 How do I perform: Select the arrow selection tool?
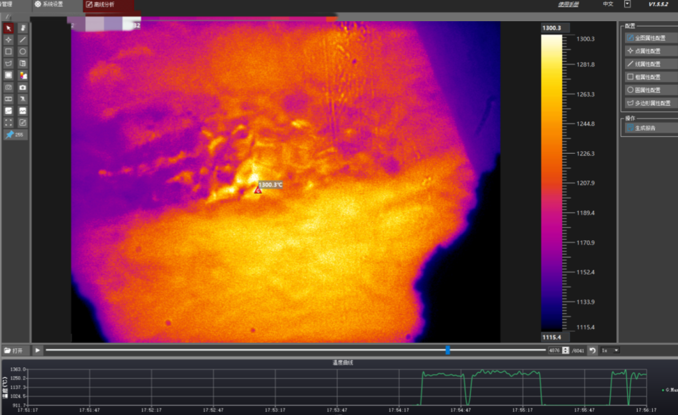click(x=9, y=28)
